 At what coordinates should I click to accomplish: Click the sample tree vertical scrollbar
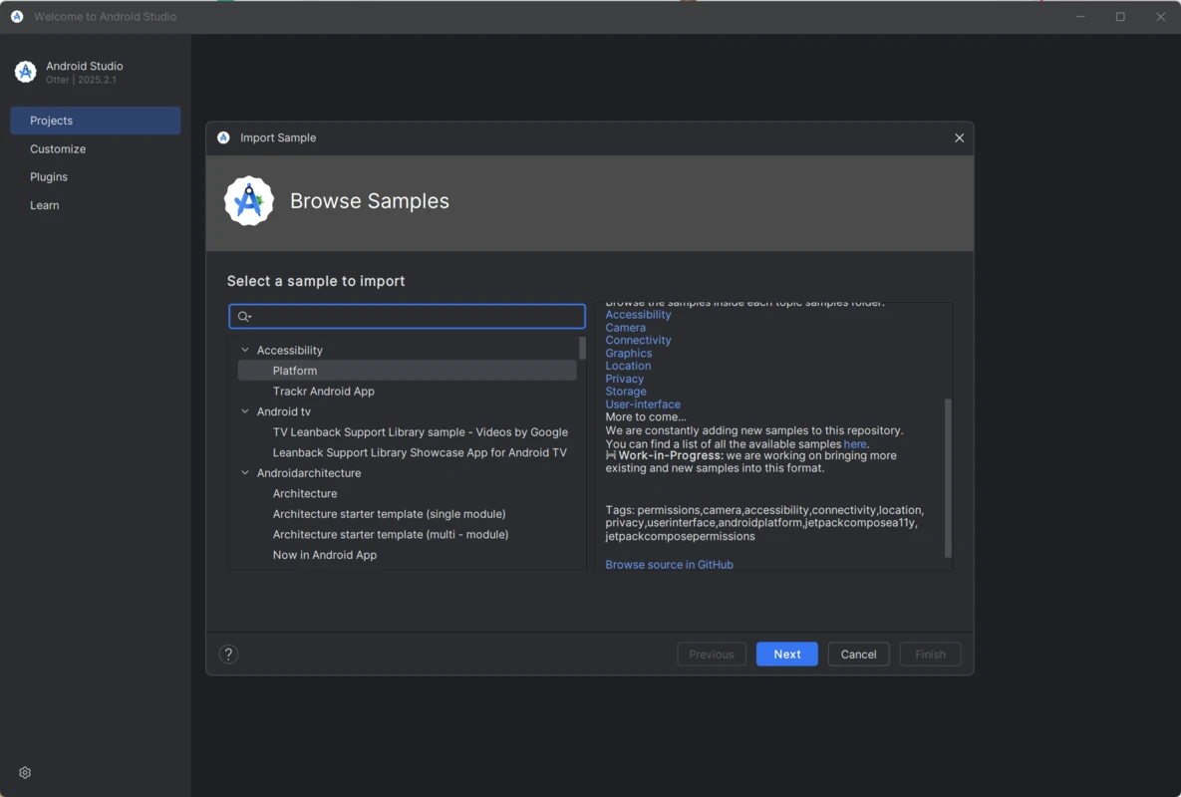click(x=582, y=348)
